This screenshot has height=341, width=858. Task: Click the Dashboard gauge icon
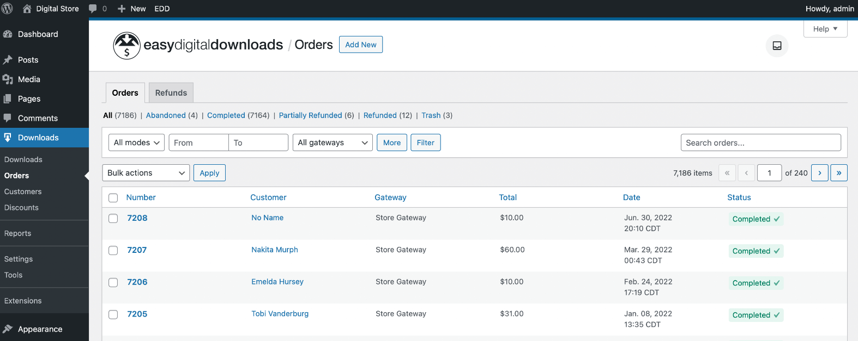(8, 34)
